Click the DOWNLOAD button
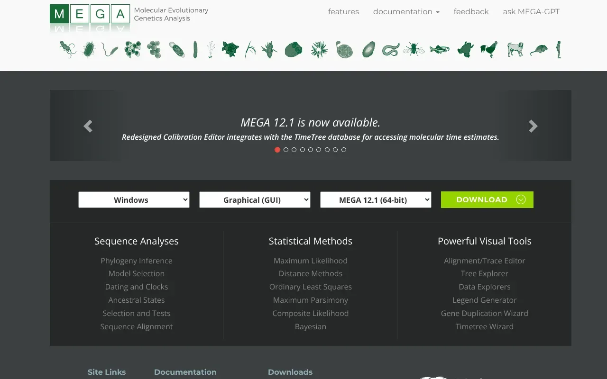This screenshot has height=379, width=607. tap(487, 199)
